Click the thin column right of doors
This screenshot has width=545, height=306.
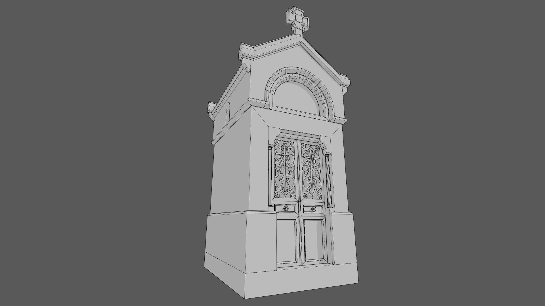(328, 181)
